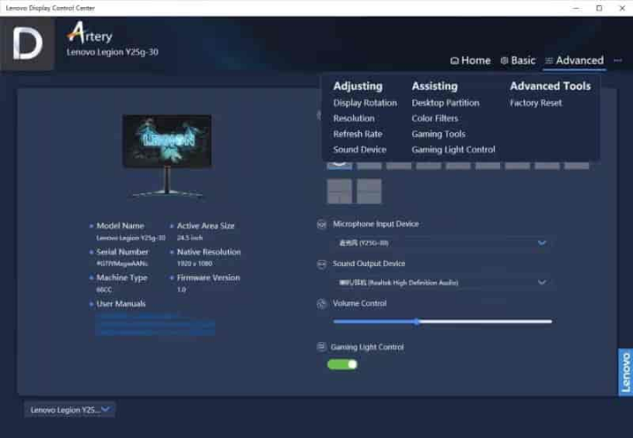This screenshot has width=633, height=438.
Task: Click the Sound Output Device icon
Action: coord(321,264)
